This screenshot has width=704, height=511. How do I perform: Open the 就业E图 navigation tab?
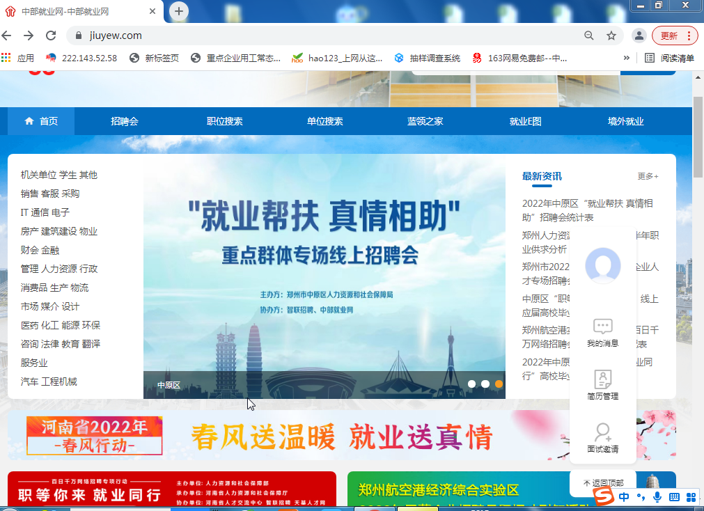pos(525,121)
